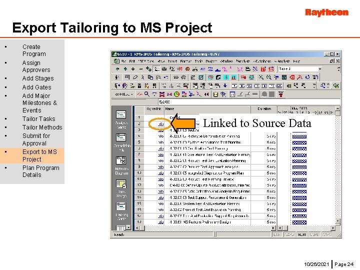Click the yellow clock icon in bottom toolbar
Screen dimensions: 360x270
pyautogui.click(x=176, y=94)
